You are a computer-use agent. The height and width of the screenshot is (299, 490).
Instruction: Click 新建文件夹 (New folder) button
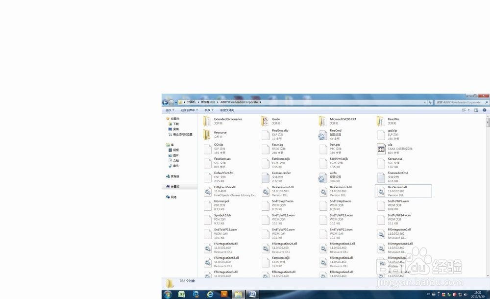[227, 110]
